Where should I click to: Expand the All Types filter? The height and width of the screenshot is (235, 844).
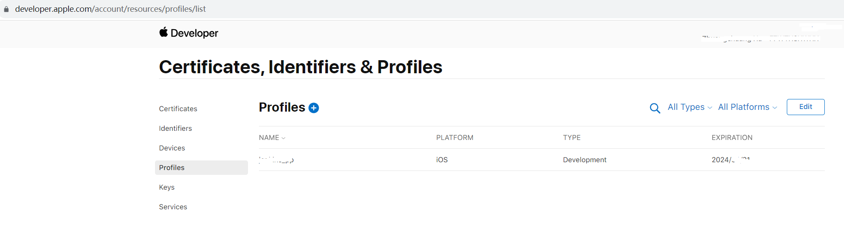pyautogui.click(x=689, y=107)
